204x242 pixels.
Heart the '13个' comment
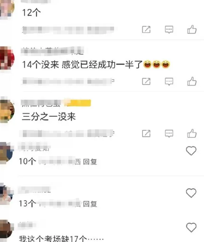191,193
